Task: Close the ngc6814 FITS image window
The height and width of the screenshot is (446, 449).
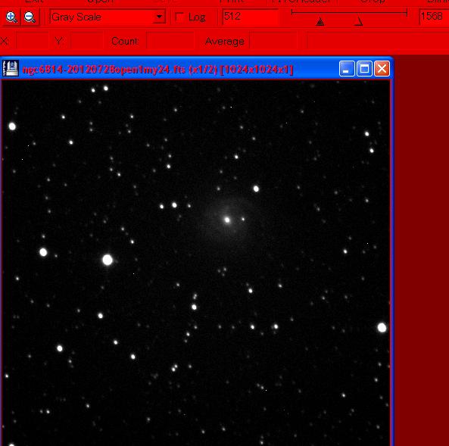Action: click(382, 69)
